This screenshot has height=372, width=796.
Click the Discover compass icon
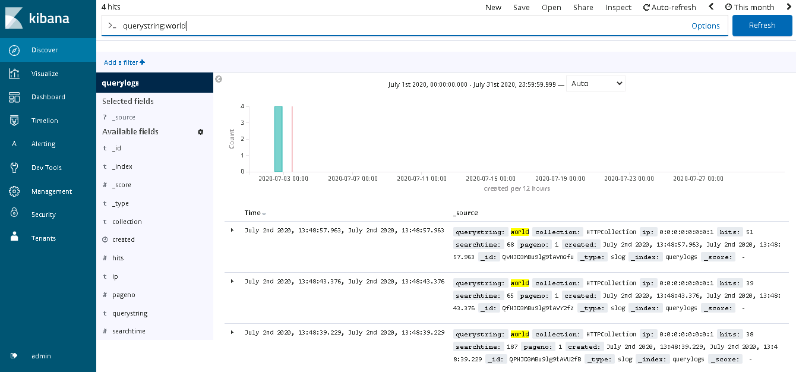pyautogui.click(x=14, y=50)
